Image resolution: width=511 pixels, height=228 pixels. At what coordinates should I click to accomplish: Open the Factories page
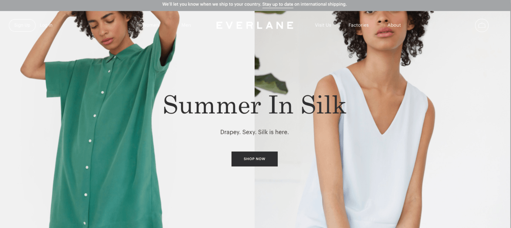click(x=358, y=25)
